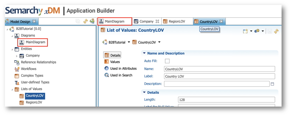Click the Model Design view icon

(x=7, y=22)
